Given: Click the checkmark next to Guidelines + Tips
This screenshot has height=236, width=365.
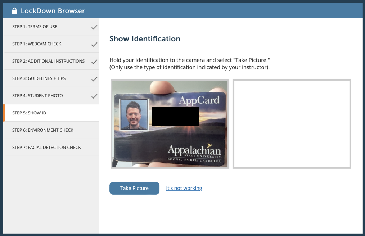Looking at the screenshot, I should click(94, 79).
